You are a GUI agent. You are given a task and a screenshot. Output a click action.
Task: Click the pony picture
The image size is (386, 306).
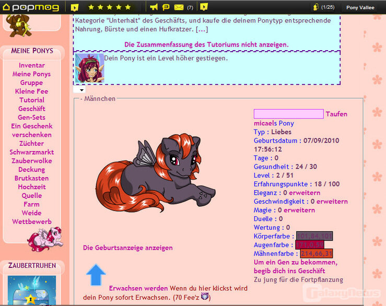click(x=156, y=173)
